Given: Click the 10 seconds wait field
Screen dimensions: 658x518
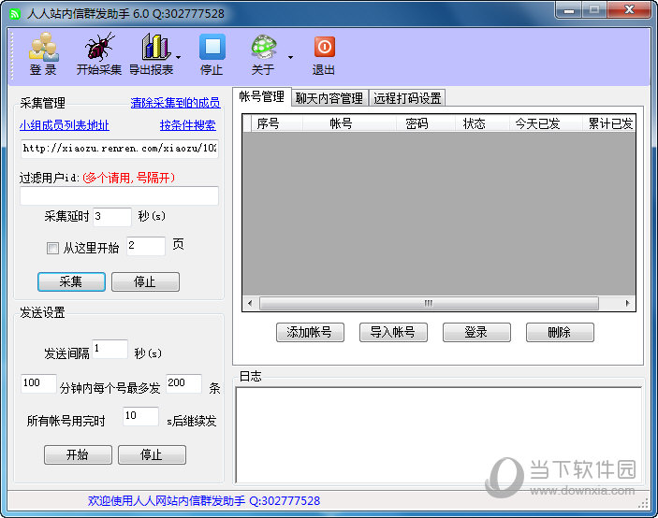Looking at the screenshot, I should pos(140,416).
